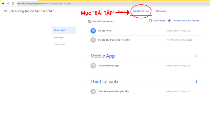Click the icon for Tìm hiểu Mobile App
The height and width of the screenshot is (140, 210).
(x=93, y=66)
